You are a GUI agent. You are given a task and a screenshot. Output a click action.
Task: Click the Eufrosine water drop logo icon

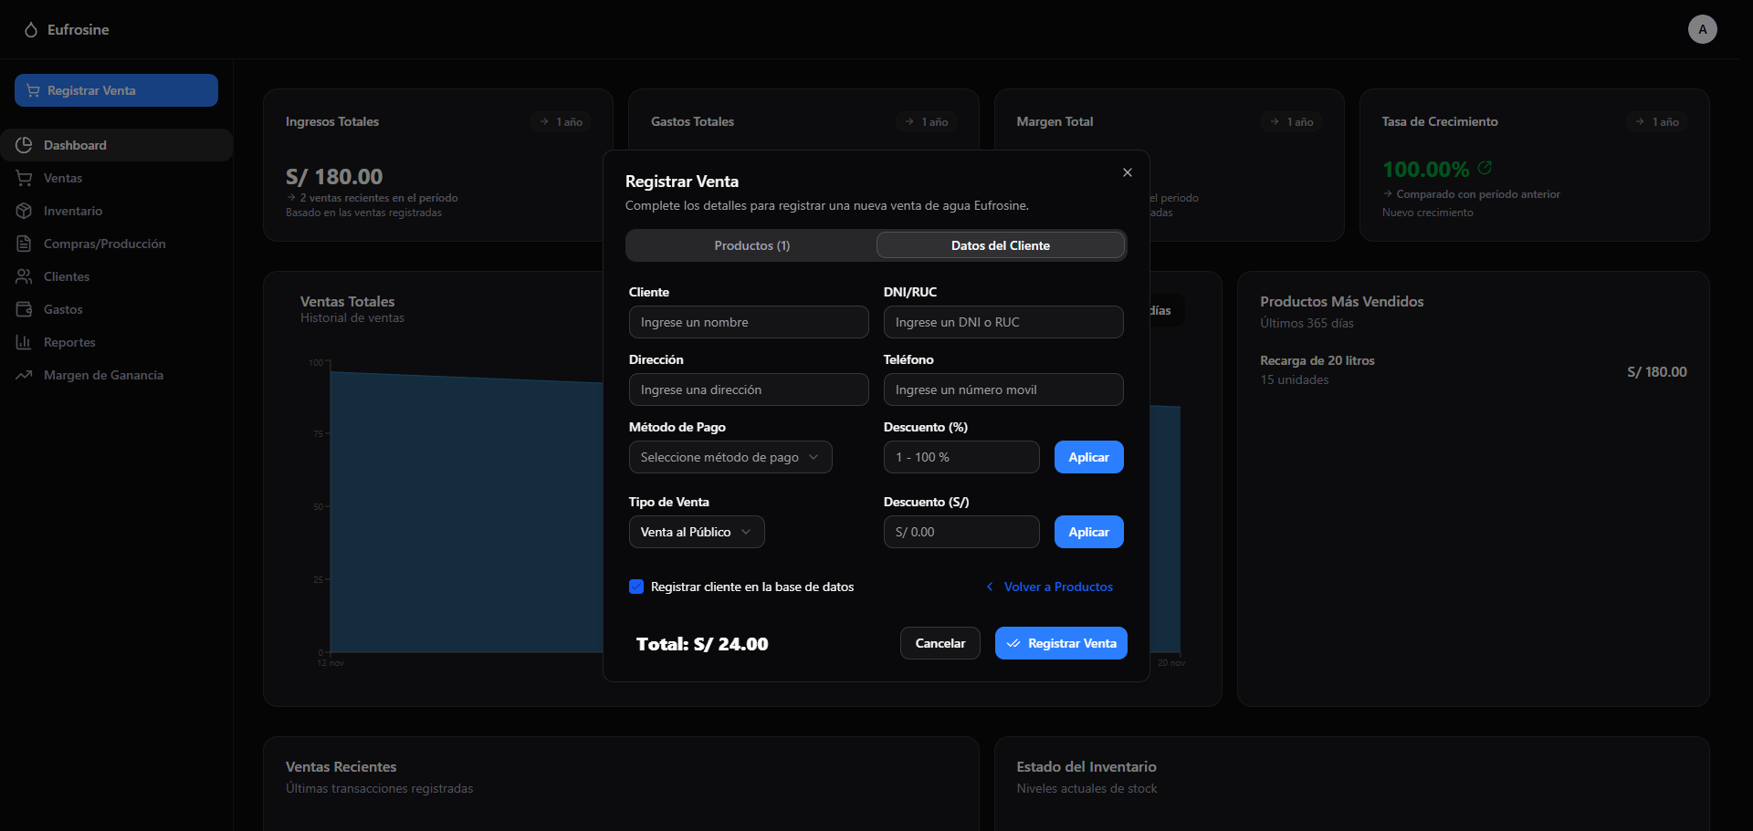[30, 30]
